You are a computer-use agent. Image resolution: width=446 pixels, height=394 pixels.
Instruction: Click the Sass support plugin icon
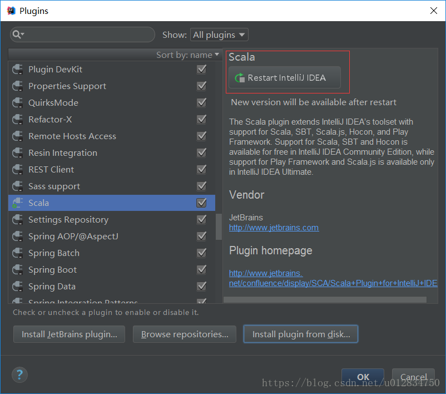click(x=18, y=186)
